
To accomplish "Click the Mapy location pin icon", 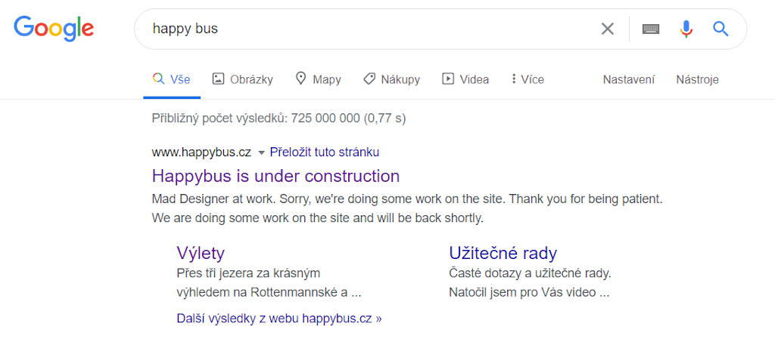I will point(300,79).
